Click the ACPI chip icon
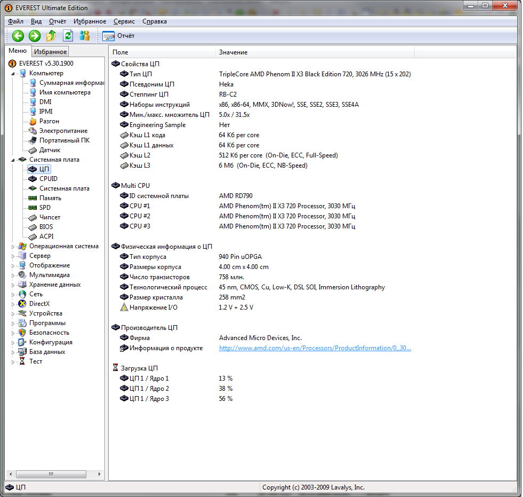The height and width of the screenshot is (497, 523). click(x=33, y=236)
